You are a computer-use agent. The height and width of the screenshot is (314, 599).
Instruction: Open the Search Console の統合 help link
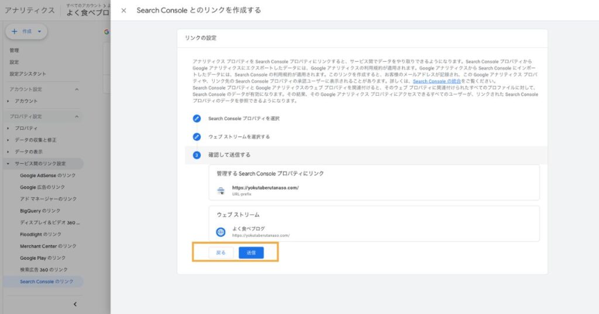[436, 81]
